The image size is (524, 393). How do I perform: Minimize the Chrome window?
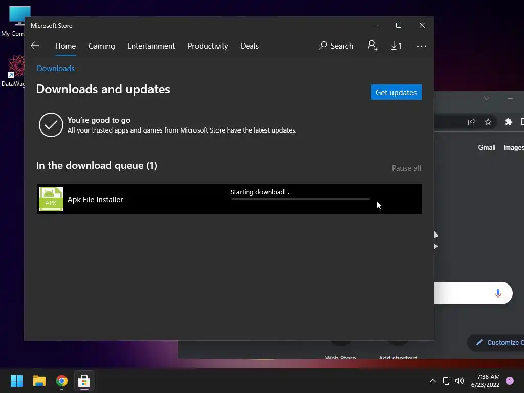[x=510, y=98]
